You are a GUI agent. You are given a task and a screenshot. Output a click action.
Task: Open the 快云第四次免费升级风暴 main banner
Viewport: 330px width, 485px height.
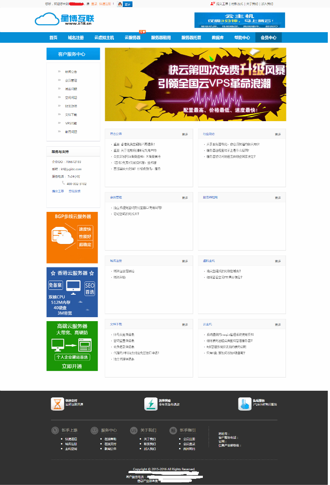tap(195, 85)
